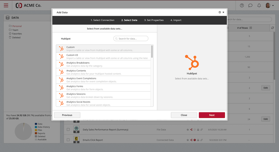Click HubSpot icon beside Analytics Sessions
This screenshot has height=152, width=279.
(x=61, y=95)
